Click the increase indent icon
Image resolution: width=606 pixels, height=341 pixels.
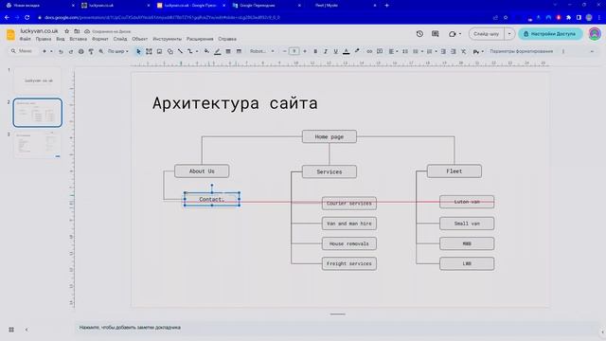454,51
